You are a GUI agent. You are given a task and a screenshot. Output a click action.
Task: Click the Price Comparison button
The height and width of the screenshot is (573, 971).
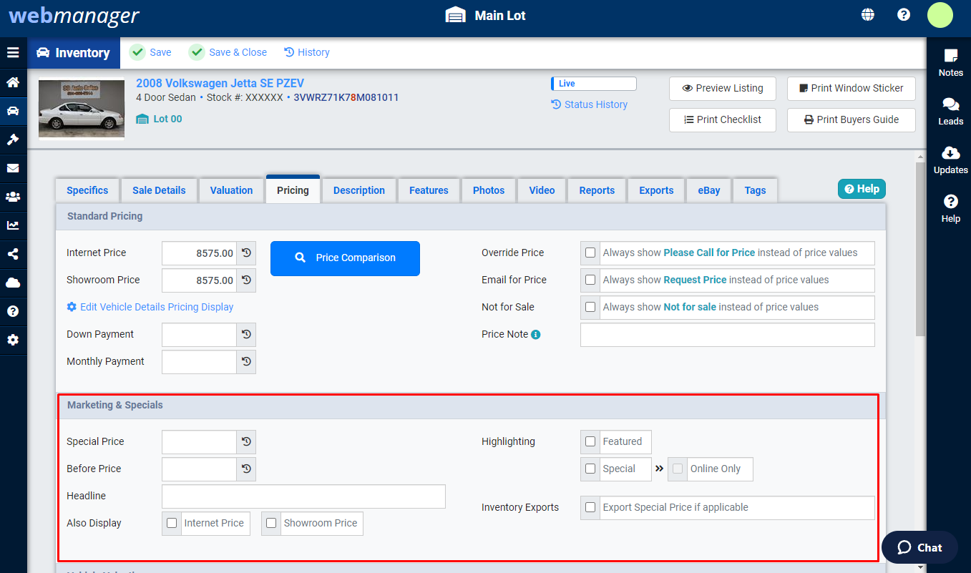click(x=345, y=258)
